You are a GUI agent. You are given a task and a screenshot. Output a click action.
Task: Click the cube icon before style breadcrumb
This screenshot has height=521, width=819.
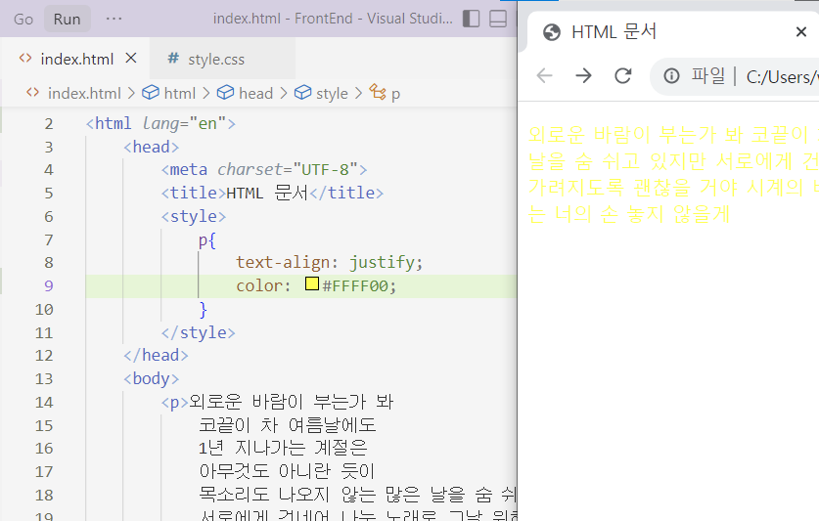[302, 93]
